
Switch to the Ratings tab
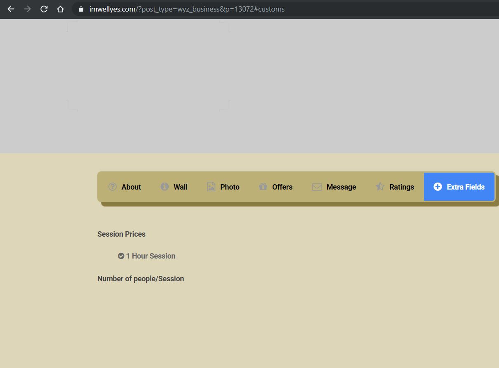click(395, 187)
